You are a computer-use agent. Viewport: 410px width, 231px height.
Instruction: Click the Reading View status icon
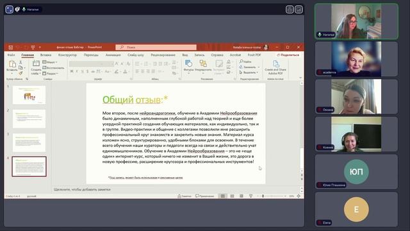[x=242, y=196]
